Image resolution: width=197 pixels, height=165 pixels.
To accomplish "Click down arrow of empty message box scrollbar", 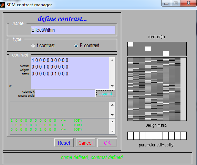I will click(112, 115).
